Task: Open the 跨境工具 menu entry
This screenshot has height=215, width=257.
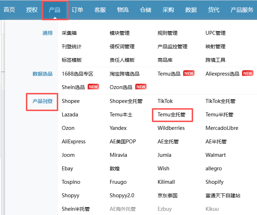Action: [215, 60]
